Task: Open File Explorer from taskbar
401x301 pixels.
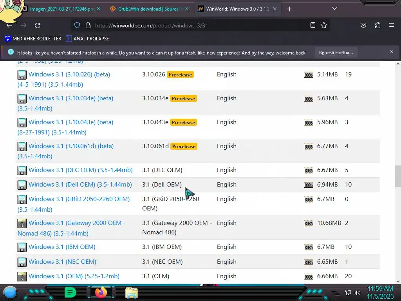Action: coord(132,293)
